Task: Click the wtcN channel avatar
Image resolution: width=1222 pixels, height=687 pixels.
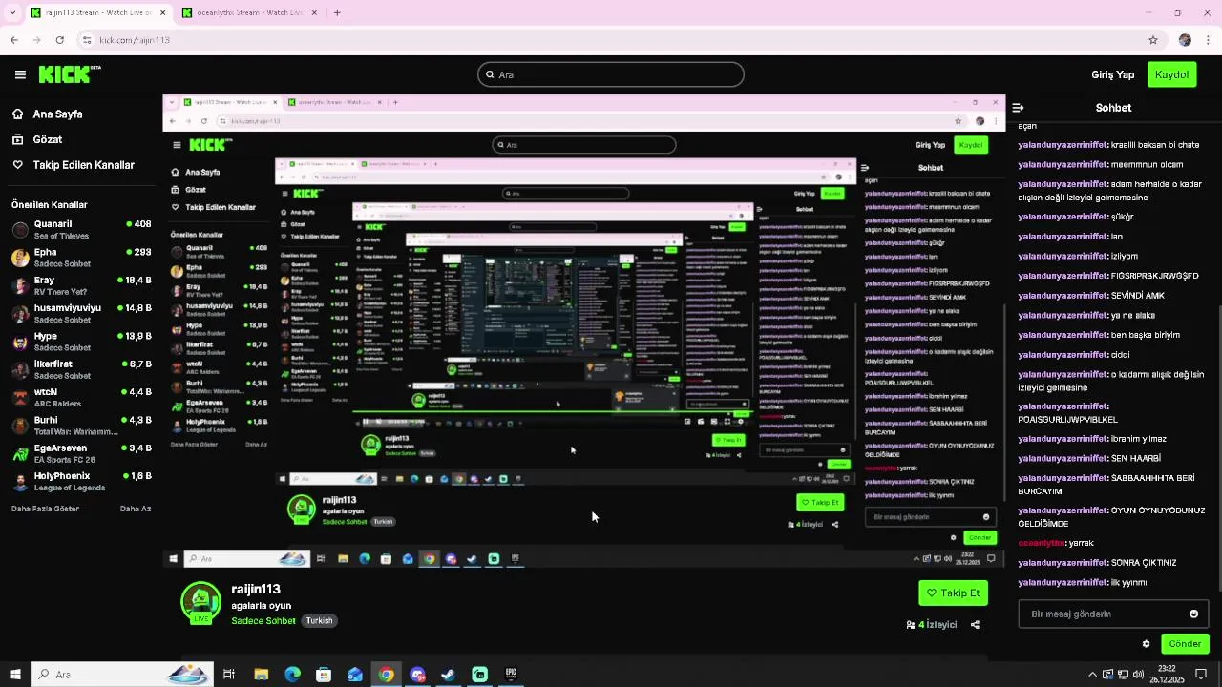Action: [20, 398]
